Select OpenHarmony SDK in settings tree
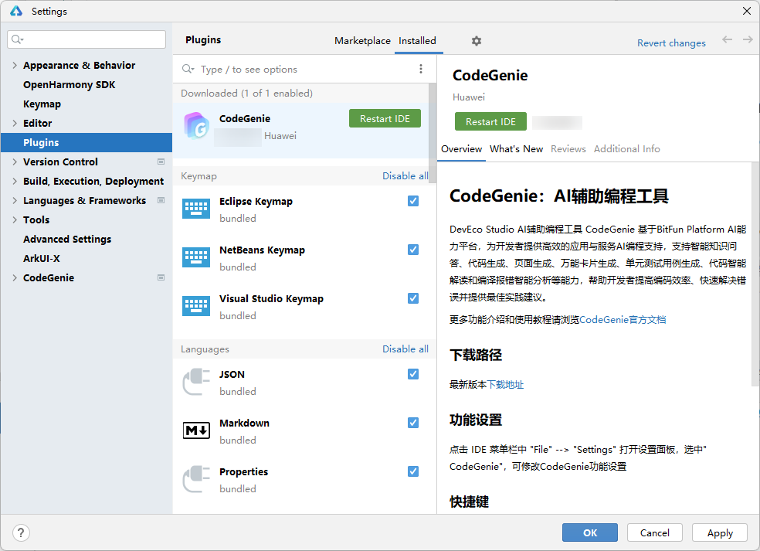This screenshot has height=551, width=760. [69, 84]
